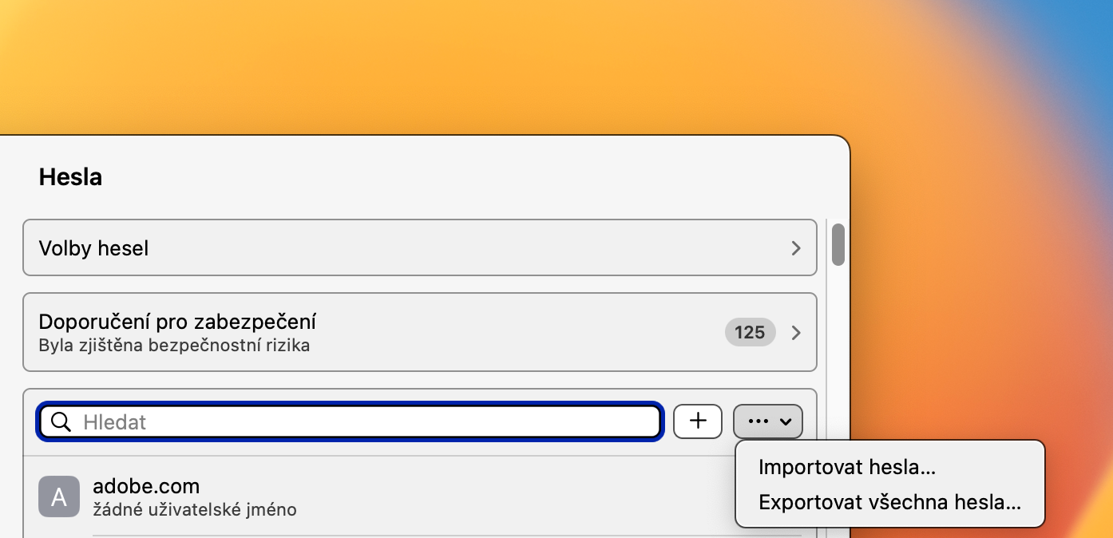Click the 125 security risks badge

[750, 332]
